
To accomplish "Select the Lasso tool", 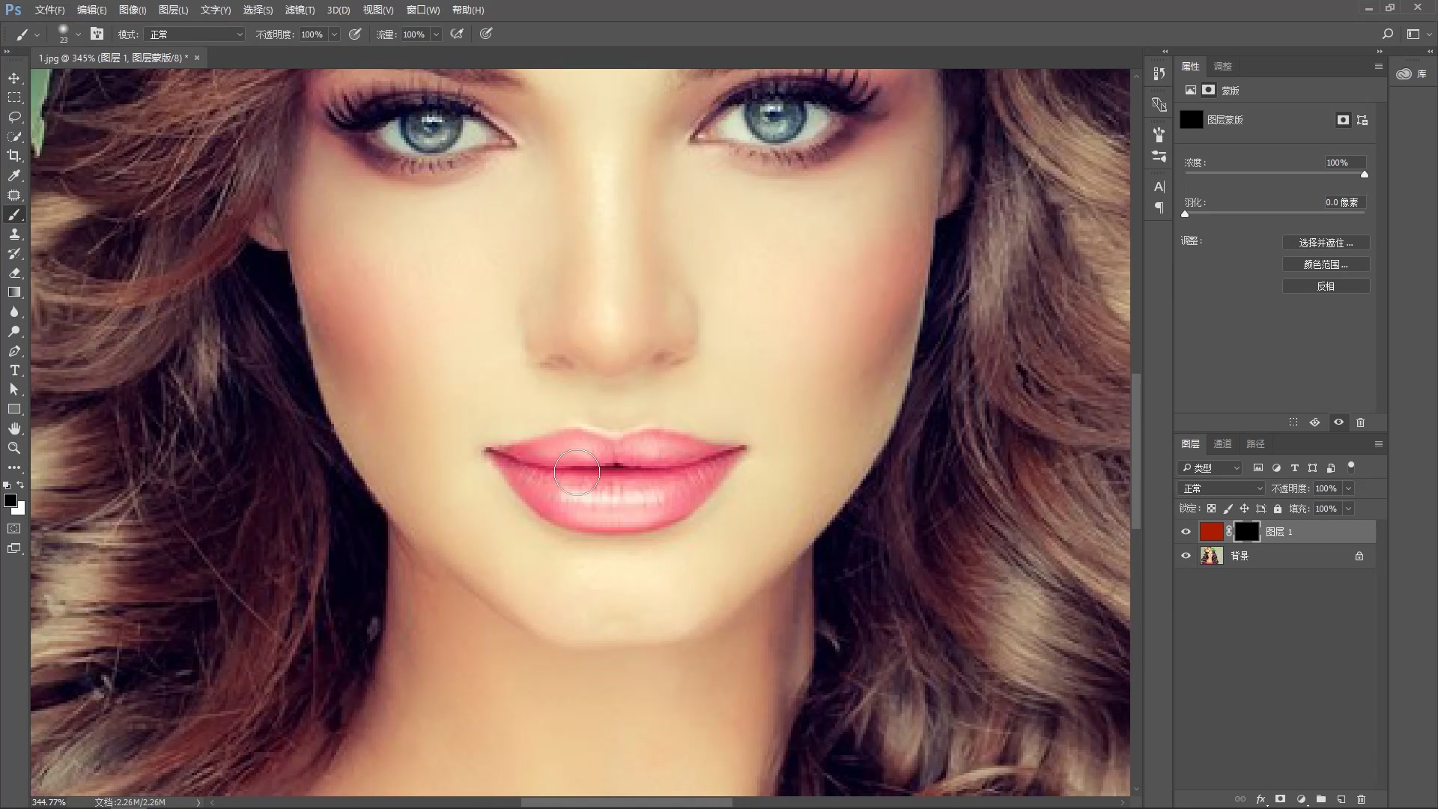I will 14,117.
